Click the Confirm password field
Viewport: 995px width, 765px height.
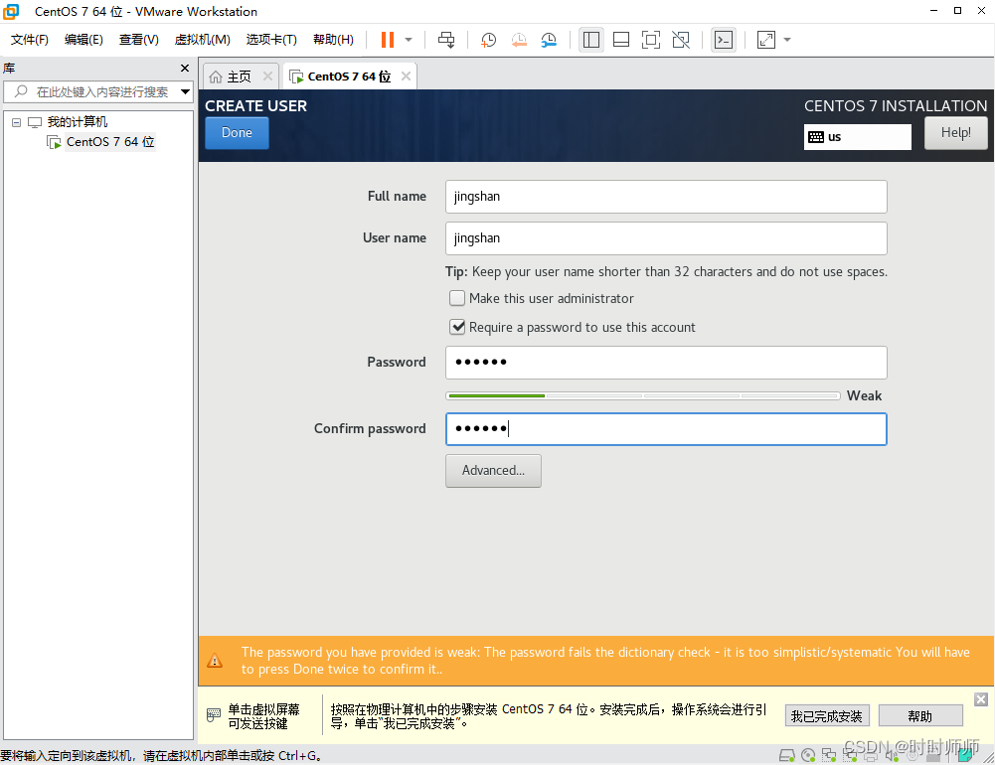pyautogui.click(x=666, y=429)
